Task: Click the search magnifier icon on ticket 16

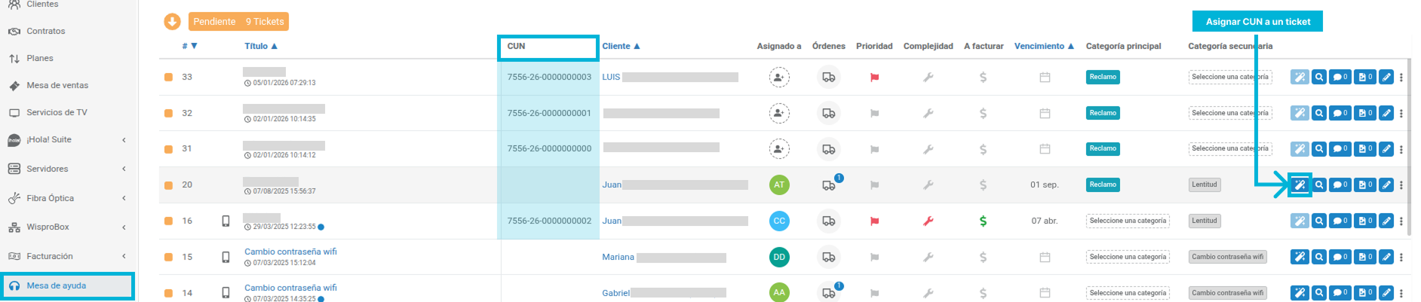Action: pos(1319,221)
